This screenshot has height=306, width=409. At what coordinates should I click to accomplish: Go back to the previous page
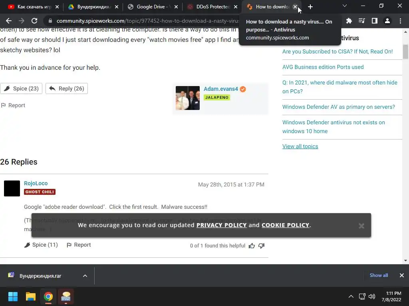pos(9,21)
